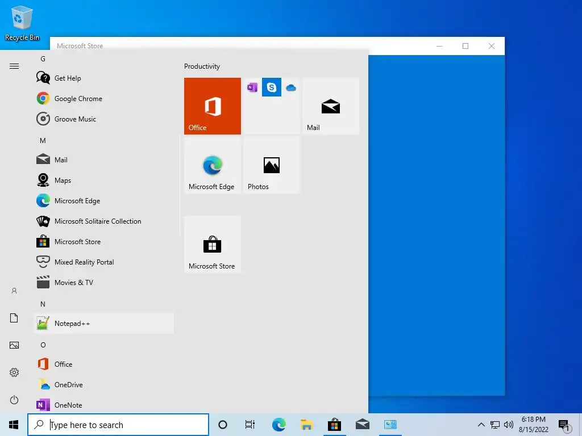The image size is (582, 436).
Task: Click the N letter section header
Action: tap(43, 304)
